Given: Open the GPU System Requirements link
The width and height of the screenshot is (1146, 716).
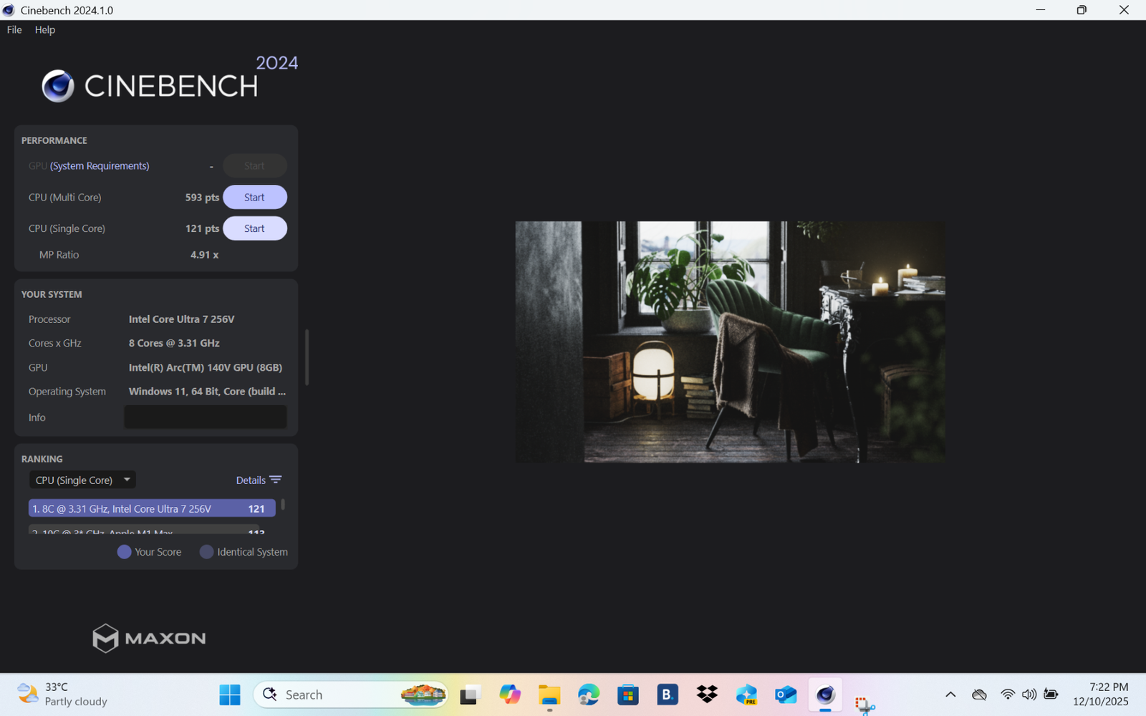Looking at the screenshot, I should 100,165.
